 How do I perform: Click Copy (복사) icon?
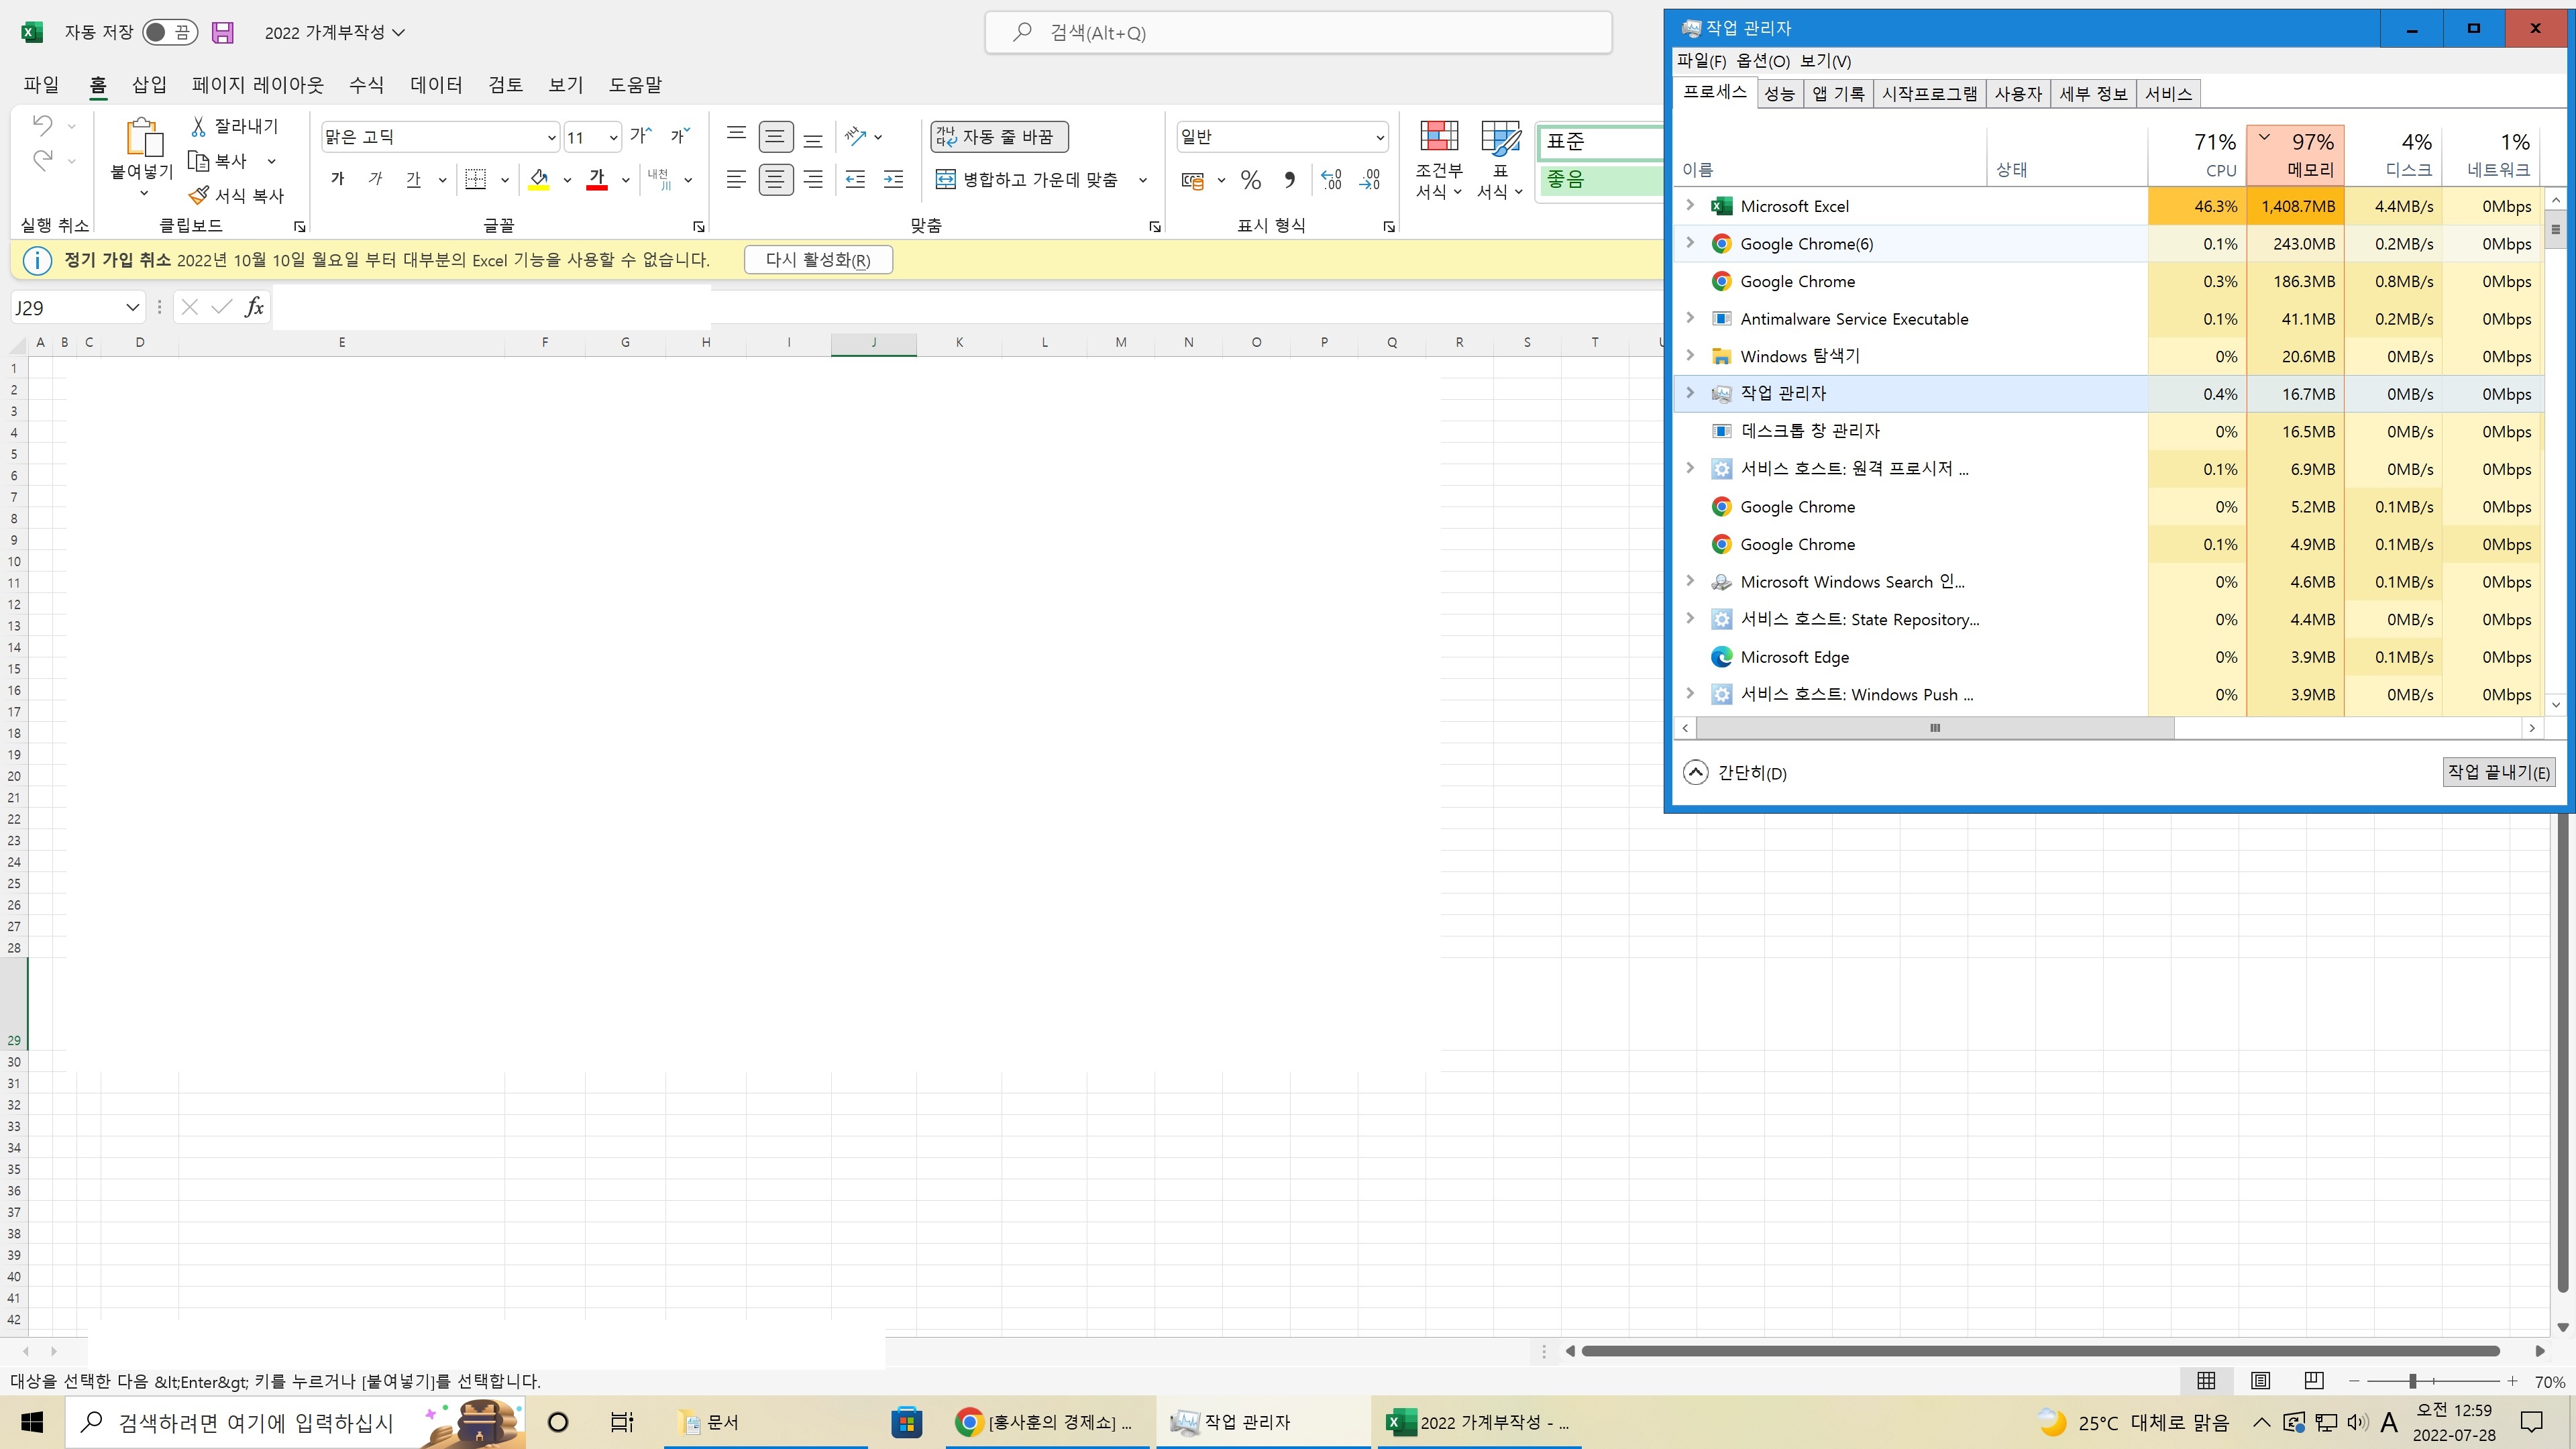coord(198,160)
